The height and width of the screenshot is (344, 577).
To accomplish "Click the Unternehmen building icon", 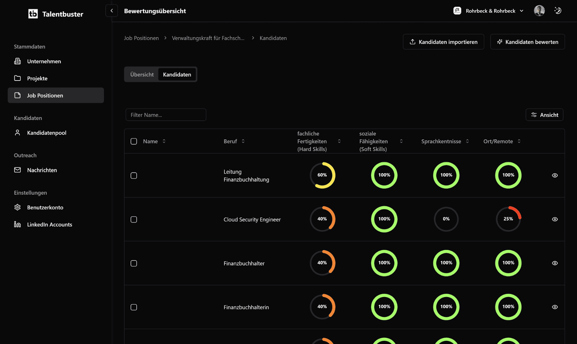I will pyautogui.click(x=17, y=61).
